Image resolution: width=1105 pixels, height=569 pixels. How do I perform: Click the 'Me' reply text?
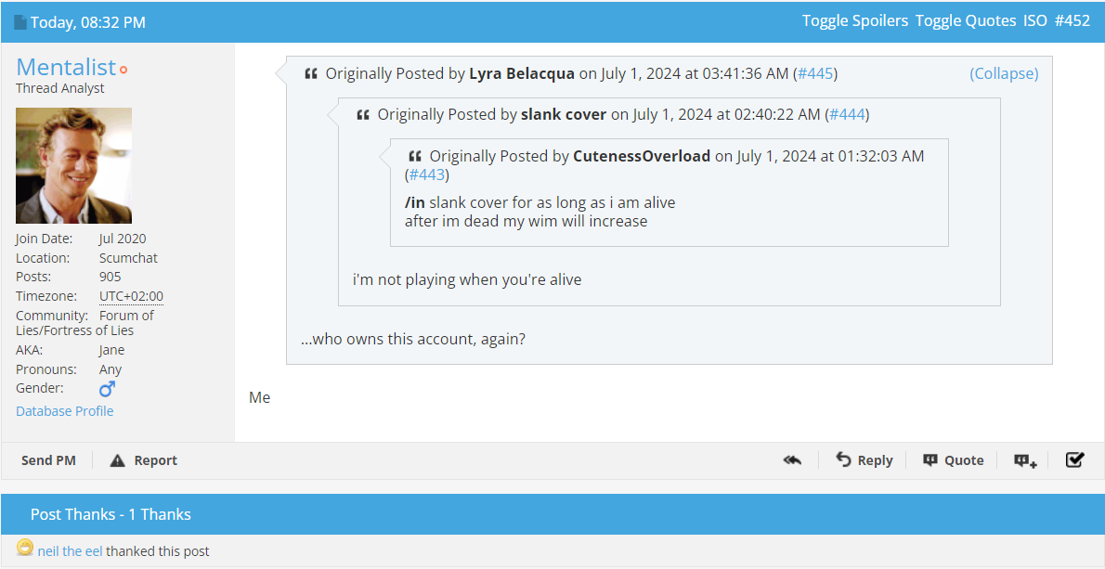coord(259,398)
